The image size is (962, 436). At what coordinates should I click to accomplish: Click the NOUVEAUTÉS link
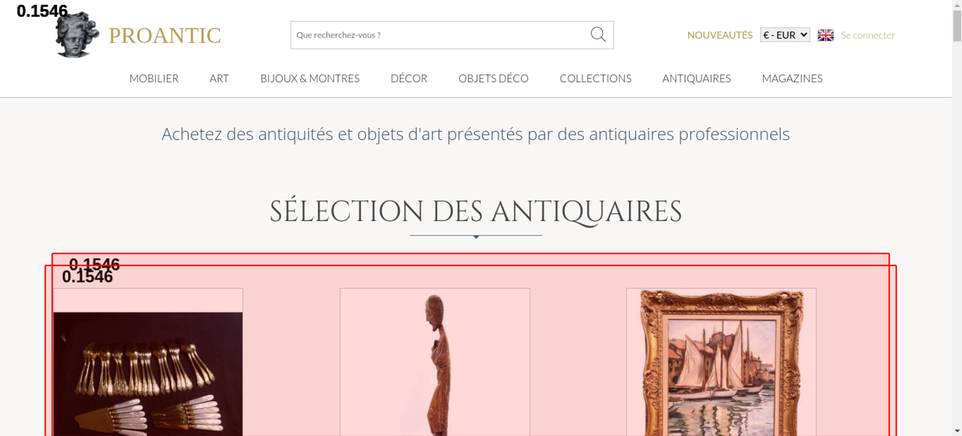720,35
